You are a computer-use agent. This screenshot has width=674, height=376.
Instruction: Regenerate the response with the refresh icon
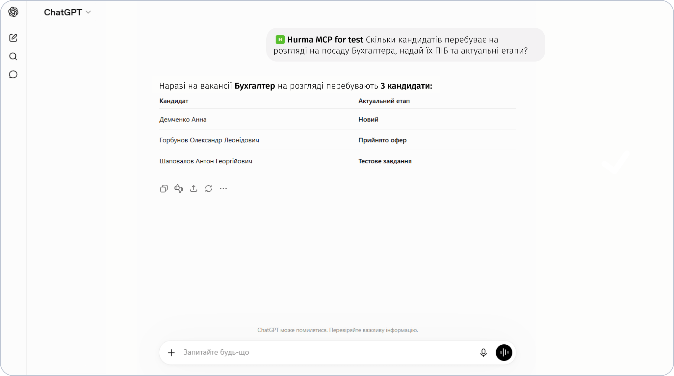[x=208, y=188]
